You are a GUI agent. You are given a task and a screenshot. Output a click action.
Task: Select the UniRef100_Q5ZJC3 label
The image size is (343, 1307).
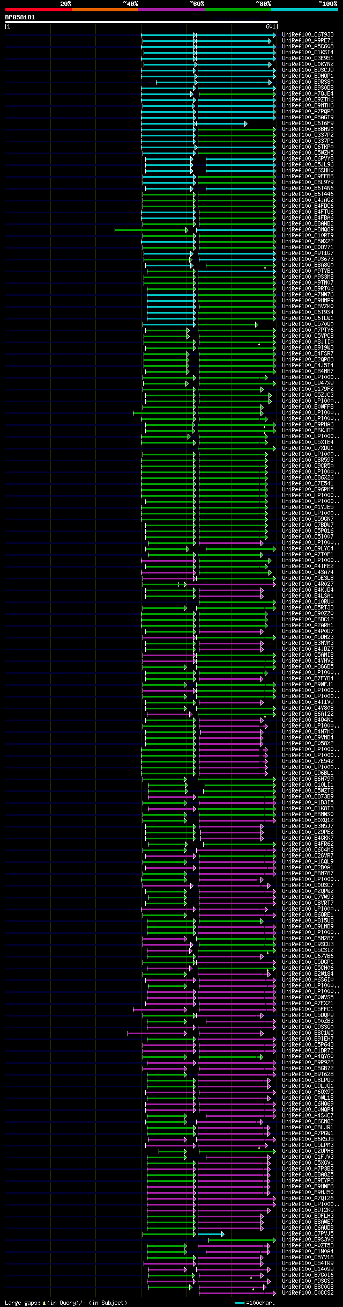pos(308,395)
